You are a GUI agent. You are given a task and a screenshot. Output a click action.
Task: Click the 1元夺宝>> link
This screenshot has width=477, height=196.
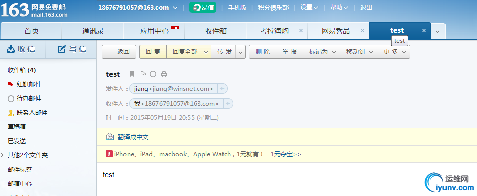(286, 154)
